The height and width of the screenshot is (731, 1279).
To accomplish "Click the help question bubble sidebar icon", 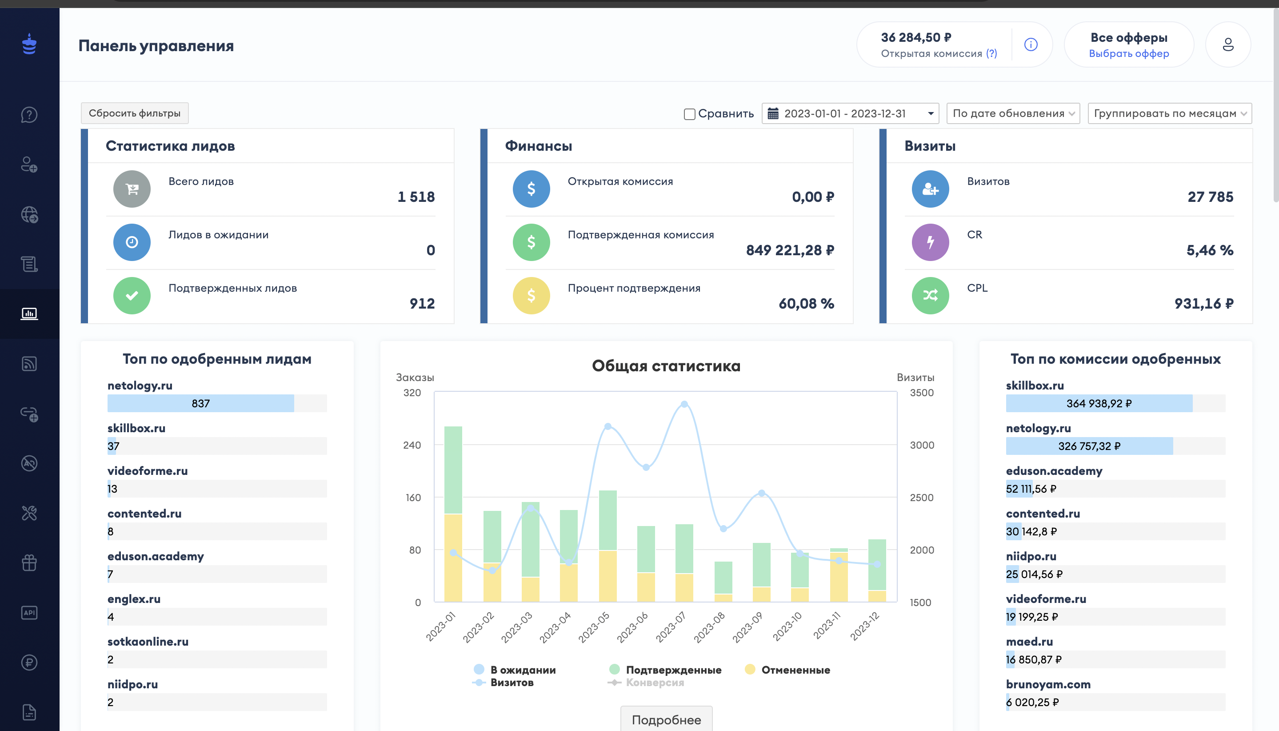I will 29,115.
